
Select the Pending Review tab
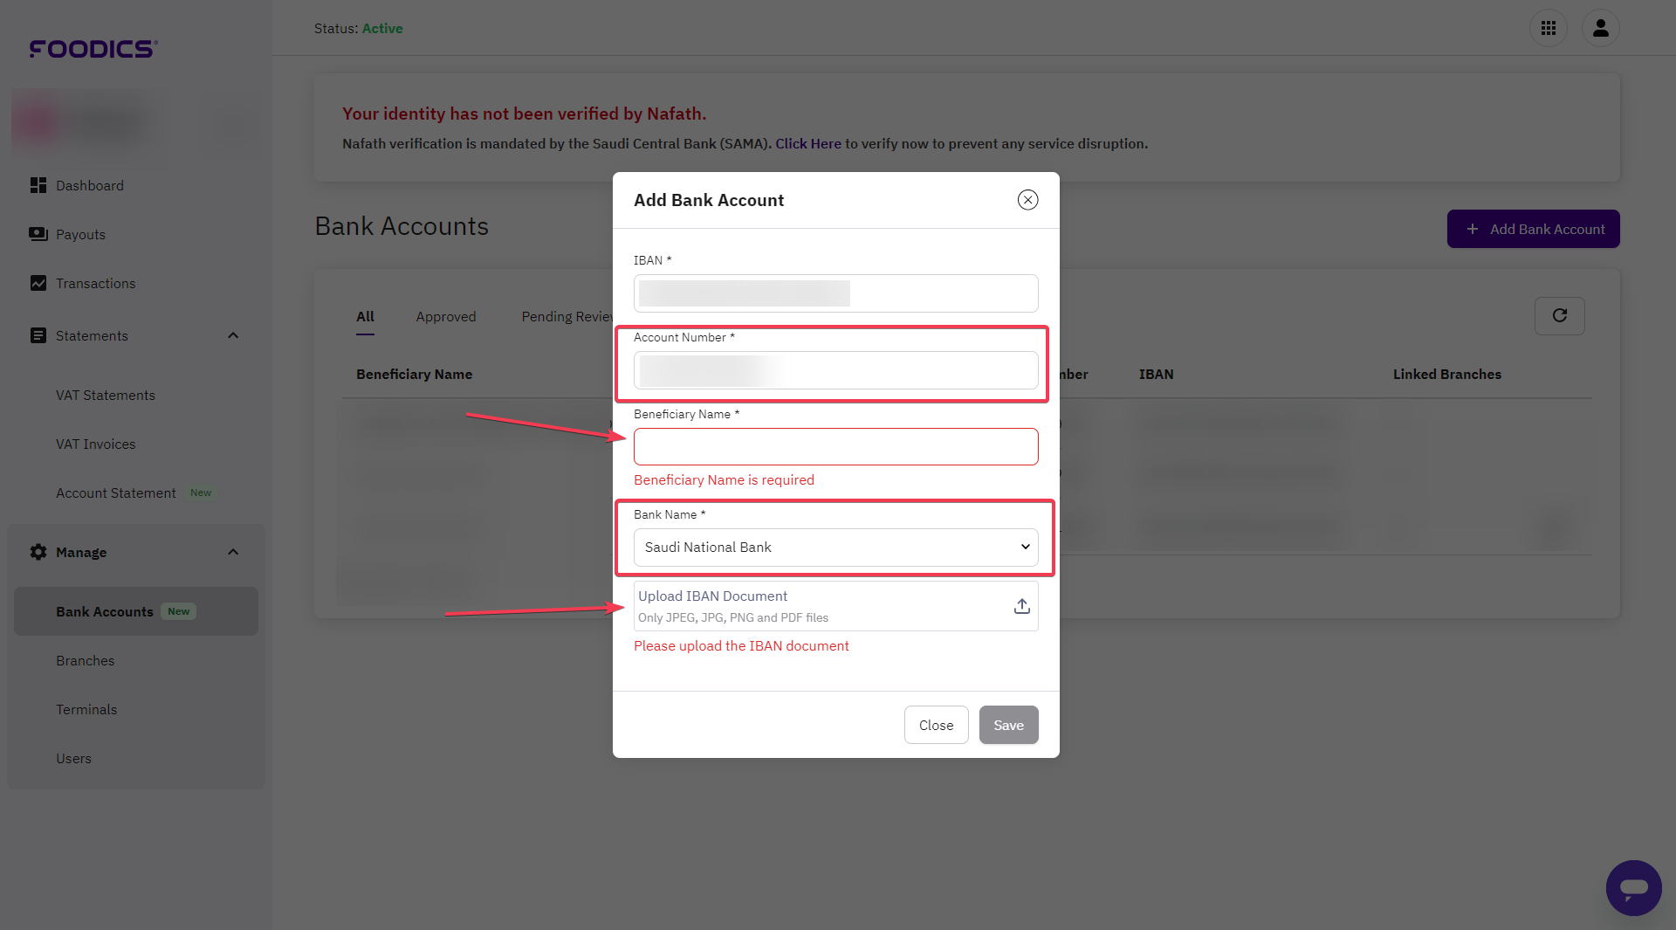pos(567,316)
